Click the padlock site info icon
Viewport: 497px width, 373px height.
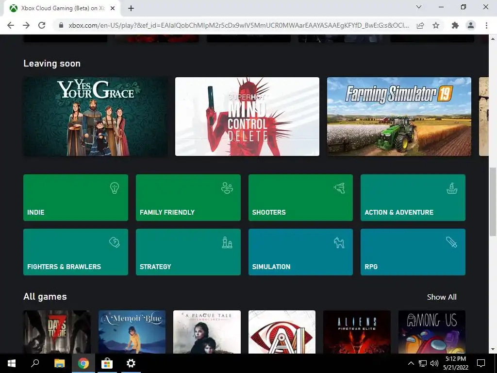click(61, 25)
